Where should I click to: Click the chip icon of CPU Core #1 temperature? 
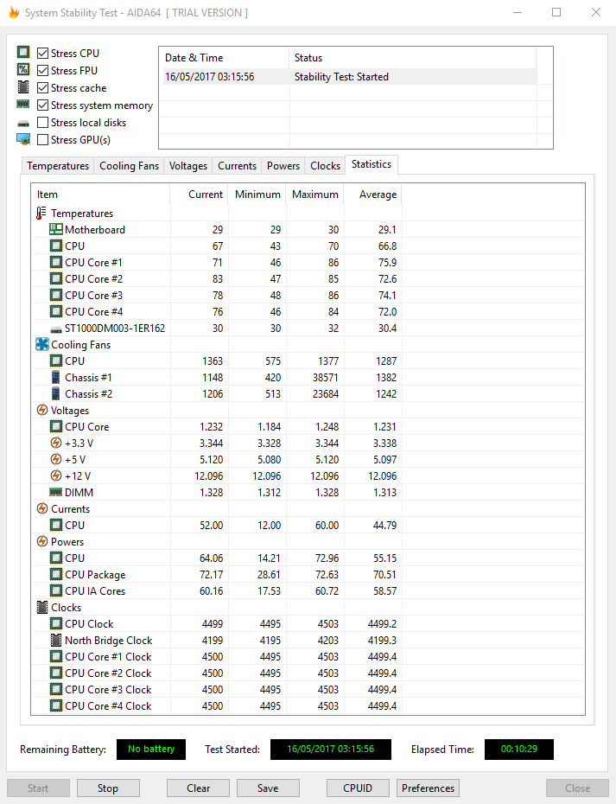[x=56, y=262]
